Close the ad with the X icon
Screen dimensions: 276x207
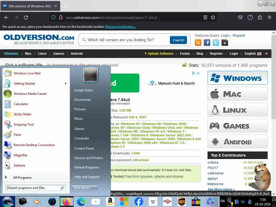coord(198,73)
